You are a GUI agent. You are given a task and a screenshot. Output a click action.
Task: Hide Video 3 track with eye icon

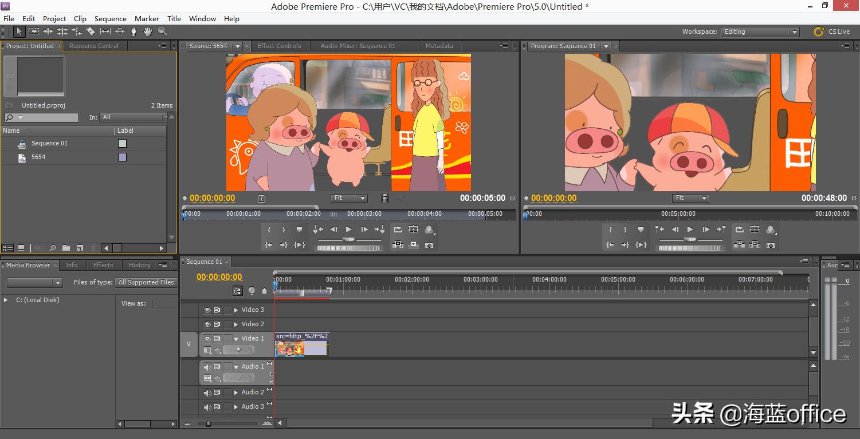coord(207,310)
